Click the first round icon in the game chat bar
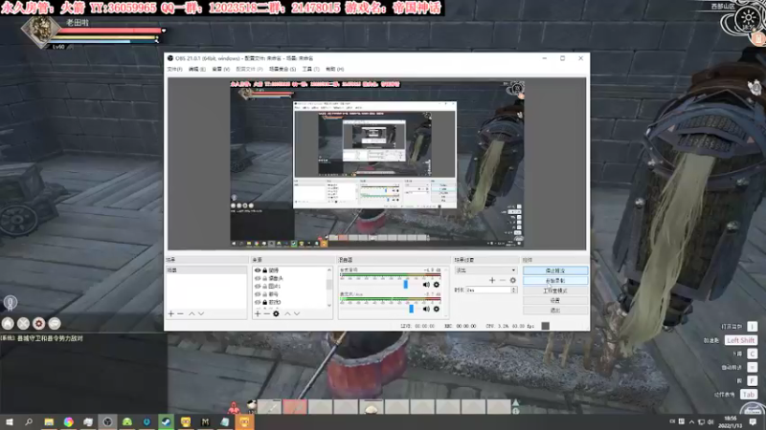 8,323
